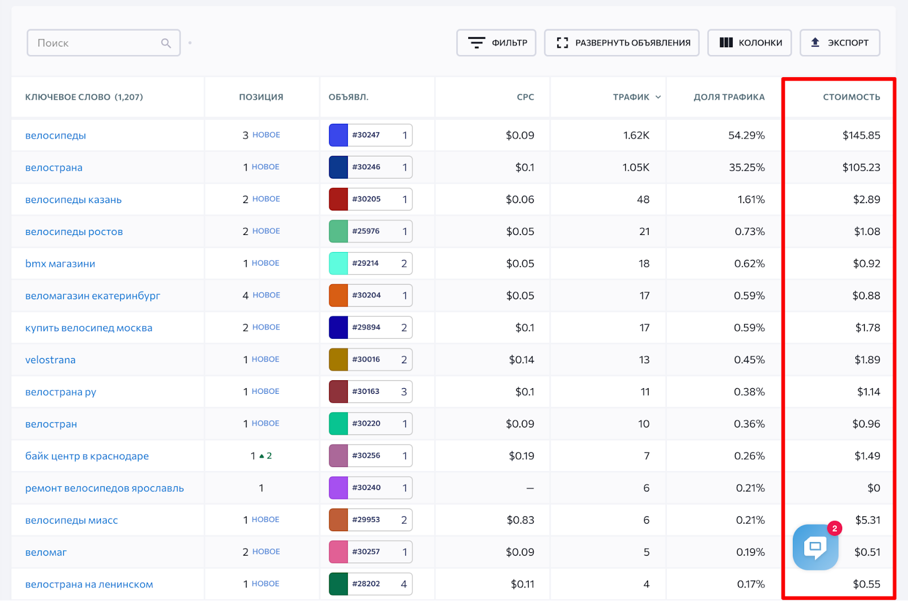Open keyword веломагазин екатеринбург
This screenshot has height=601, width=908.
93,296
